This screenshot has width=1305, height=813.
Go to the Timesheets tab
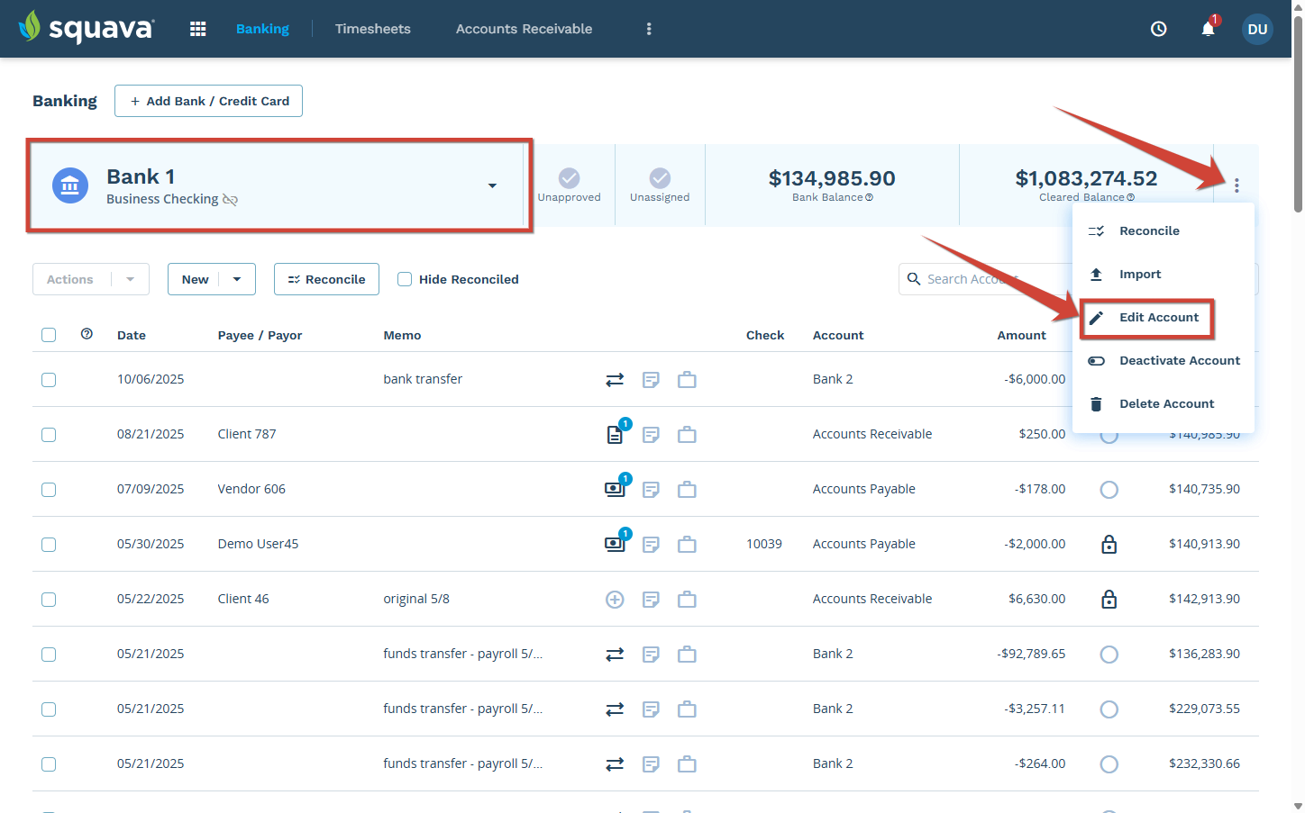pos(372,29)
